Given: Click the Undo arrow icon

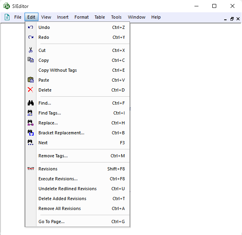Looking at the screenshot, I should pos(30,27).
